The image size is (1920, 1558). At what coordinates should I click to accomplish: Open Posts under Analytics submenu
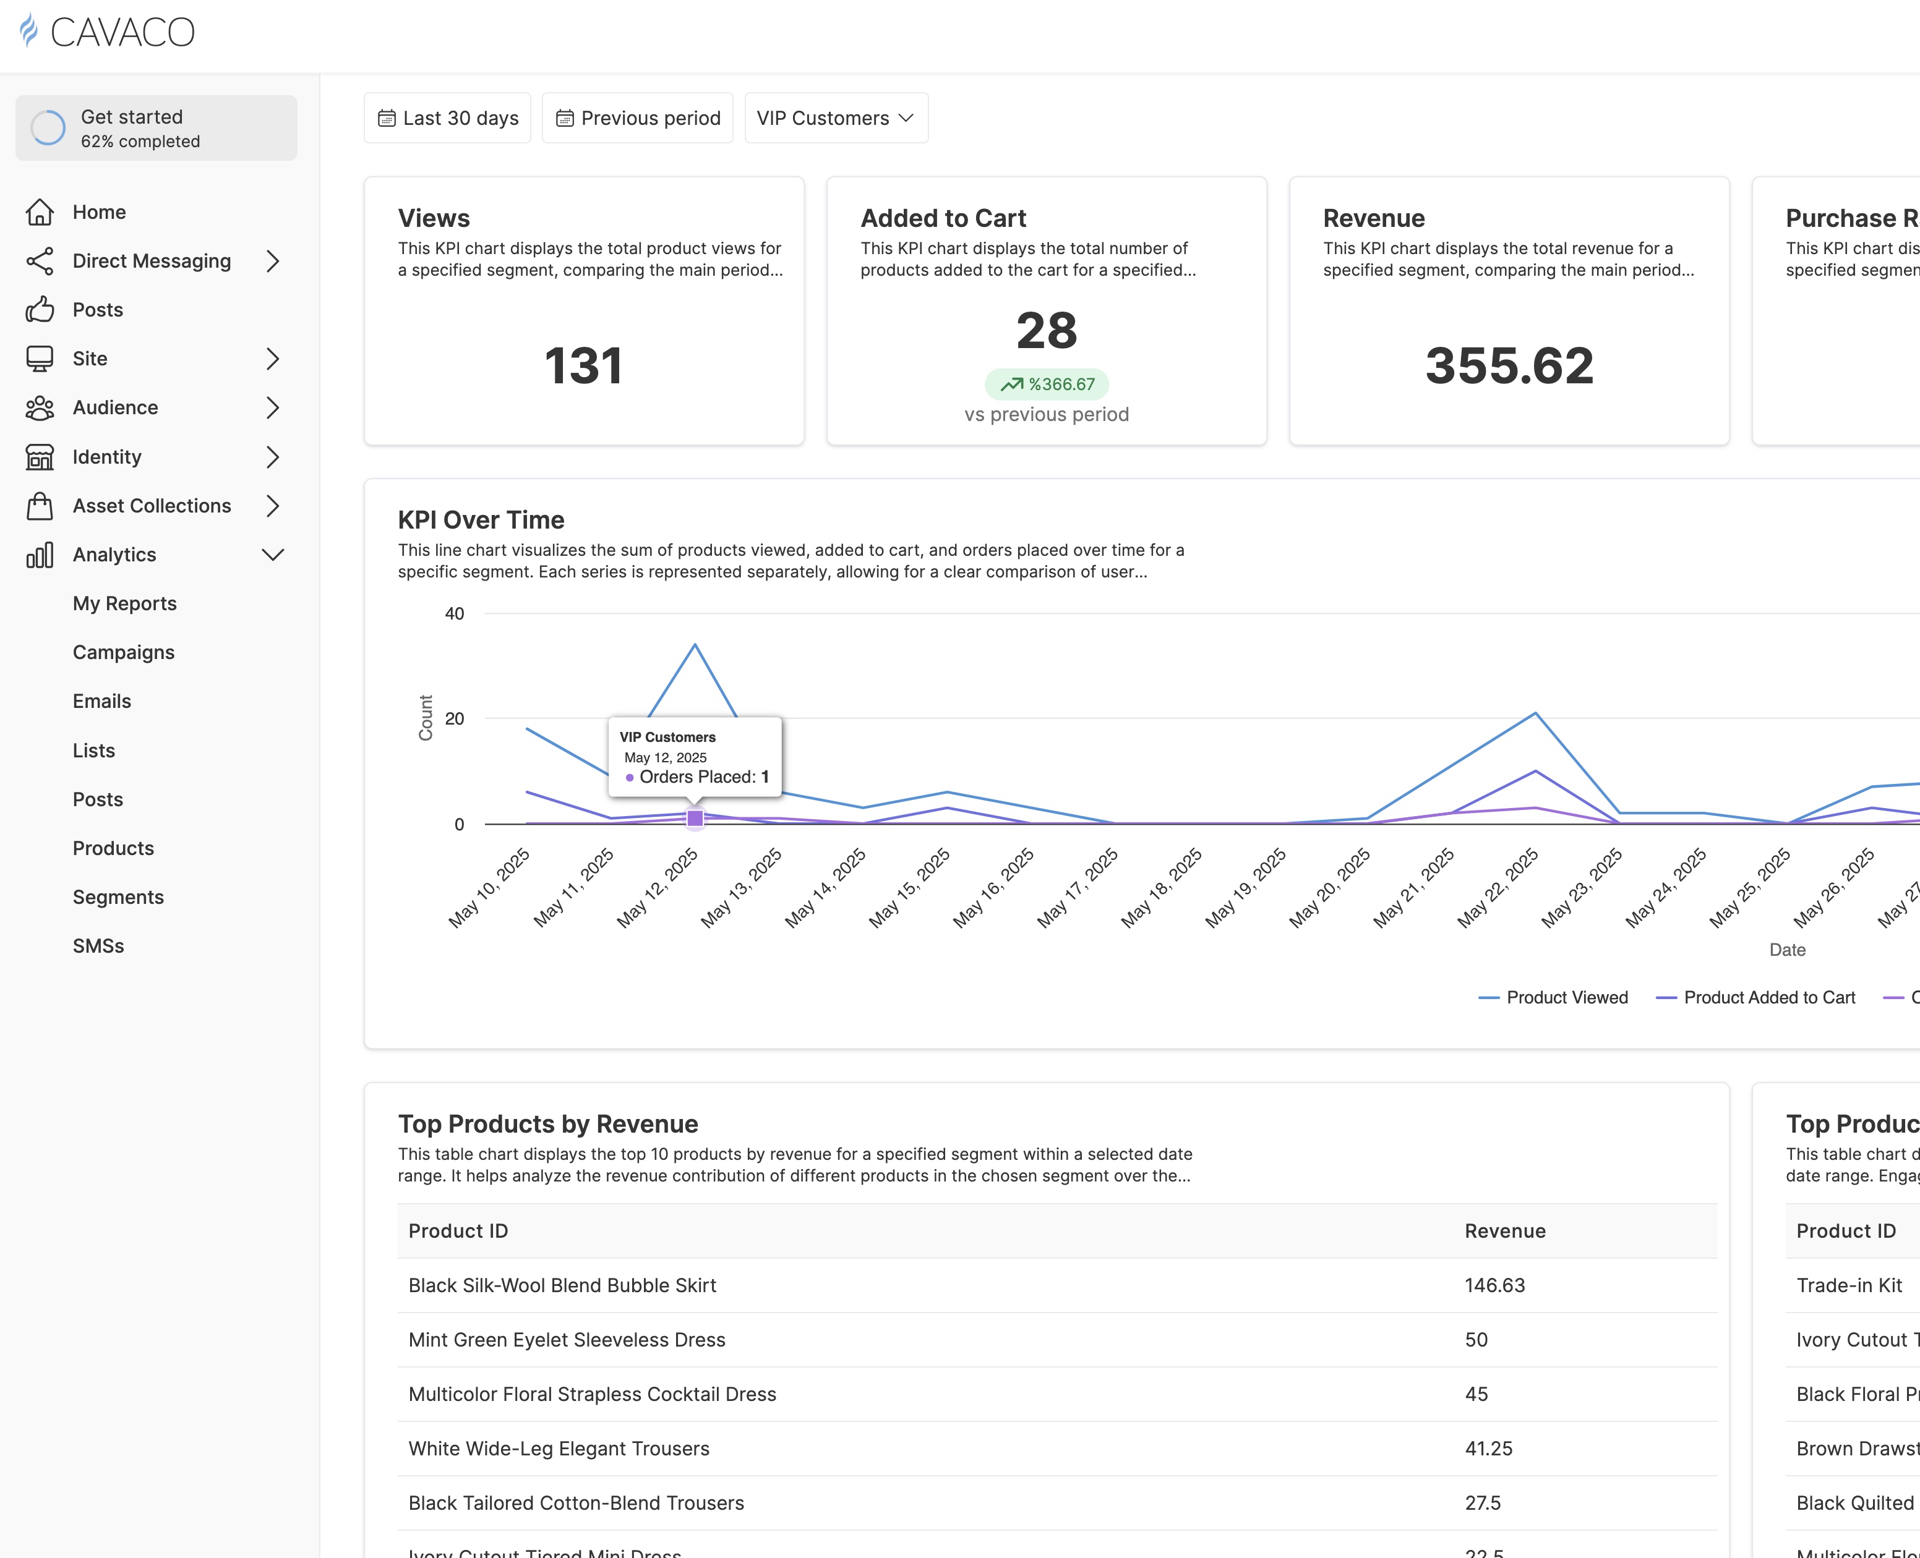pyautogui.click(x=98, y=799)
